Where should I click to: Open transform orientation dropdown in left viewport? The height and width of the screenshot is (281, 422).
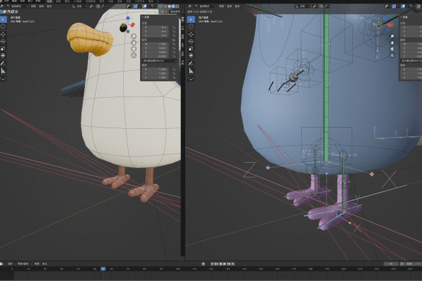[x=79, y=6]
